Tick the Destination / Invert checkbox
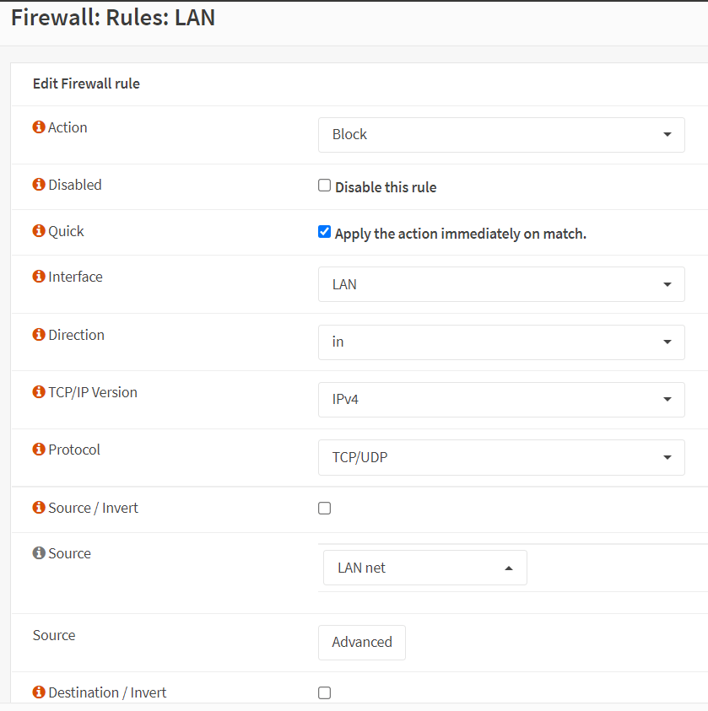 [x=324, y=692]
